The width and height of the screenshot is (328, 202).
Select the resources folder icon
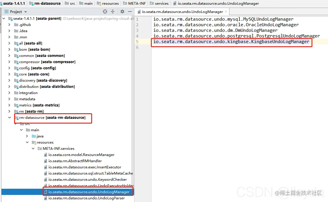click(34, 142)
